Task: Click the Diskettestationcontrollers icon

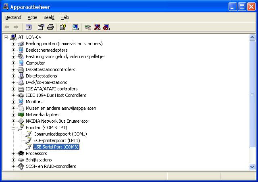Action: tap(21, 69)
